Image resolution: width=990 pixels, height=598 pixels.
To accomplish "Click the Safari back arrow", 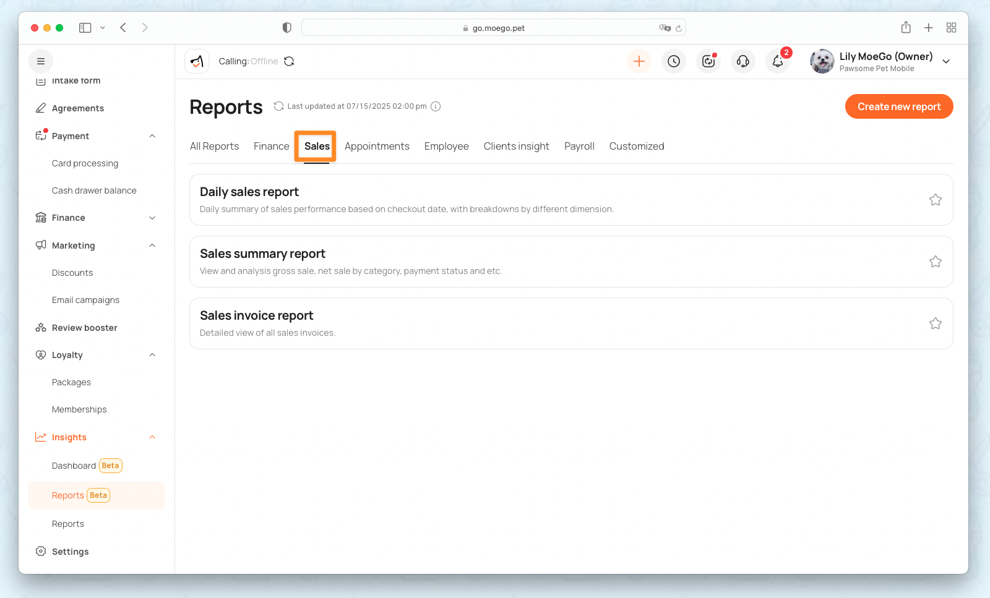I will [123, 27].
